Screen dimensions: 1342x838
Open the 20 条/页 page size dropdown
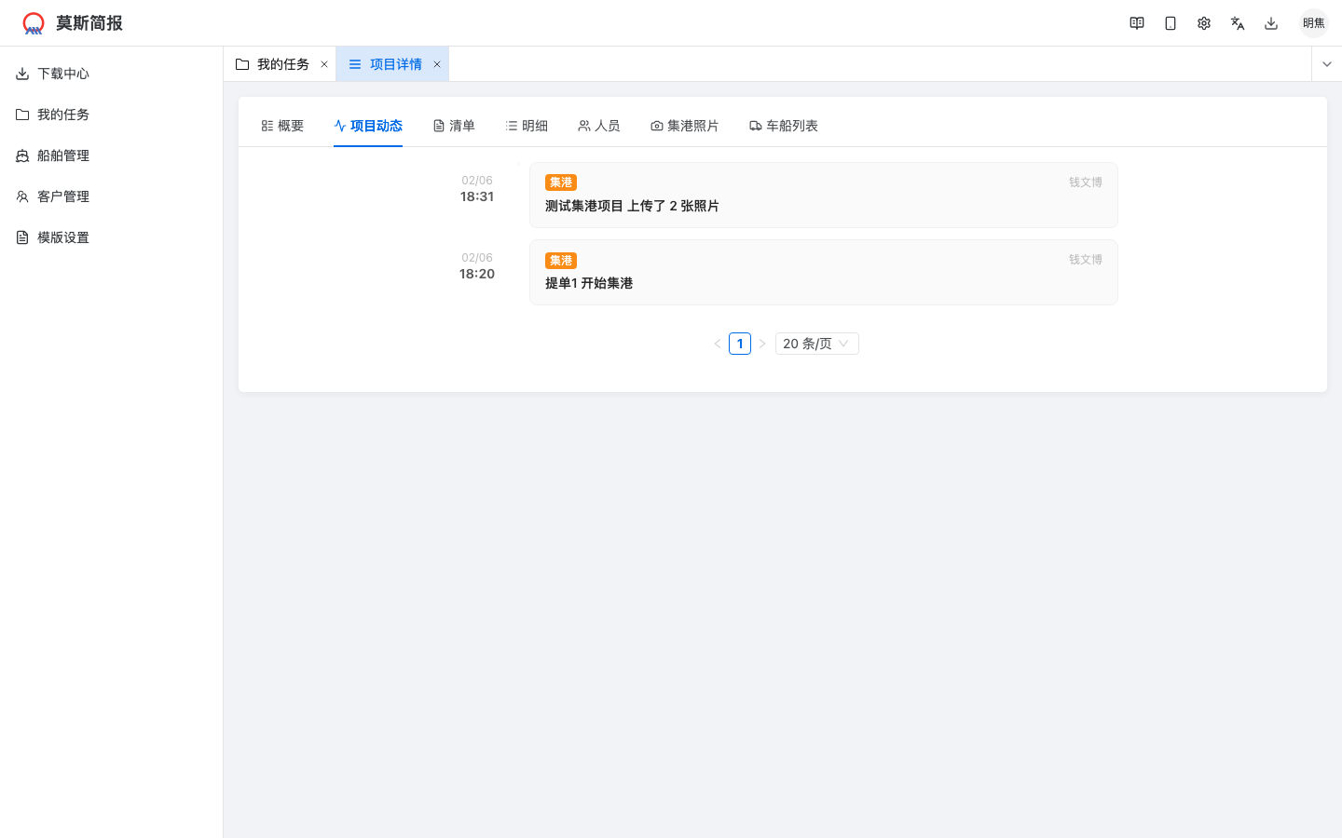[816, 343]
